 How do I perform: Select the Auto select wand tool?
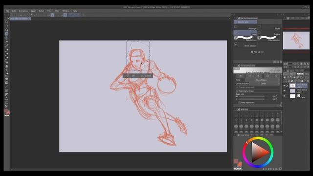pyautogui.click(x=6, y=42)
